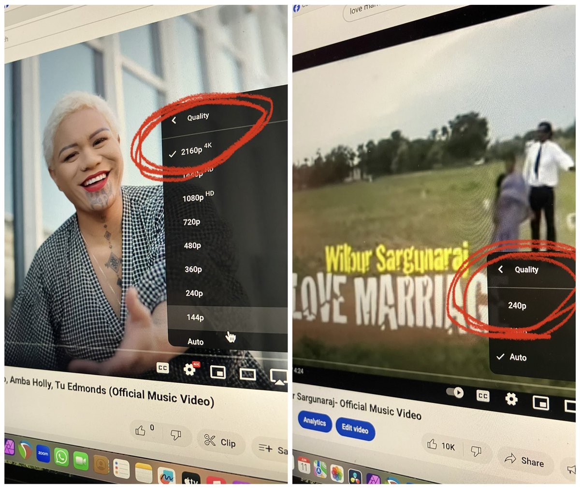Open miniplayer on Wilbur Sargunaraj video

point(540,402)
